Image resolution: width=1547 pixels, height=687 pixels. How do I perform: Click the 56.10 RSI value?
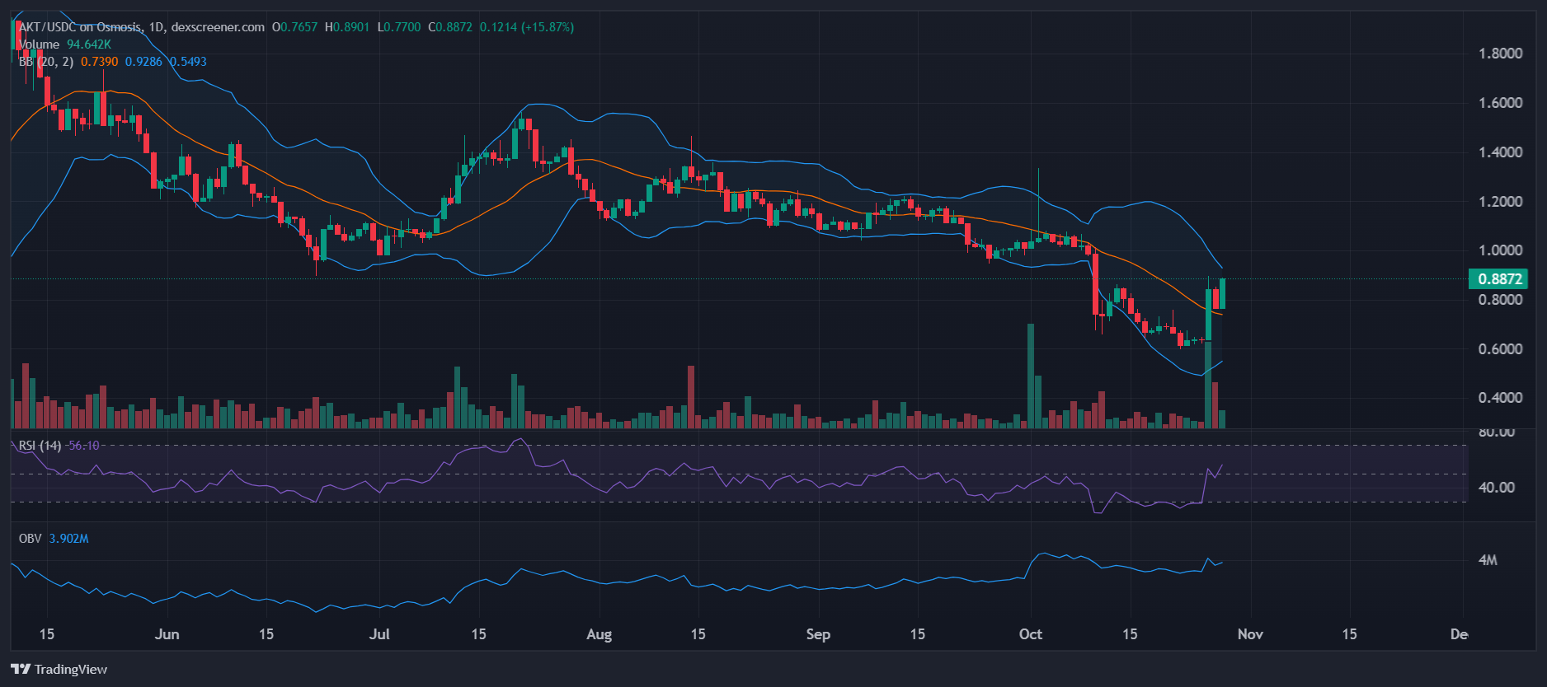pyautogui.click(x=83, y=446)
